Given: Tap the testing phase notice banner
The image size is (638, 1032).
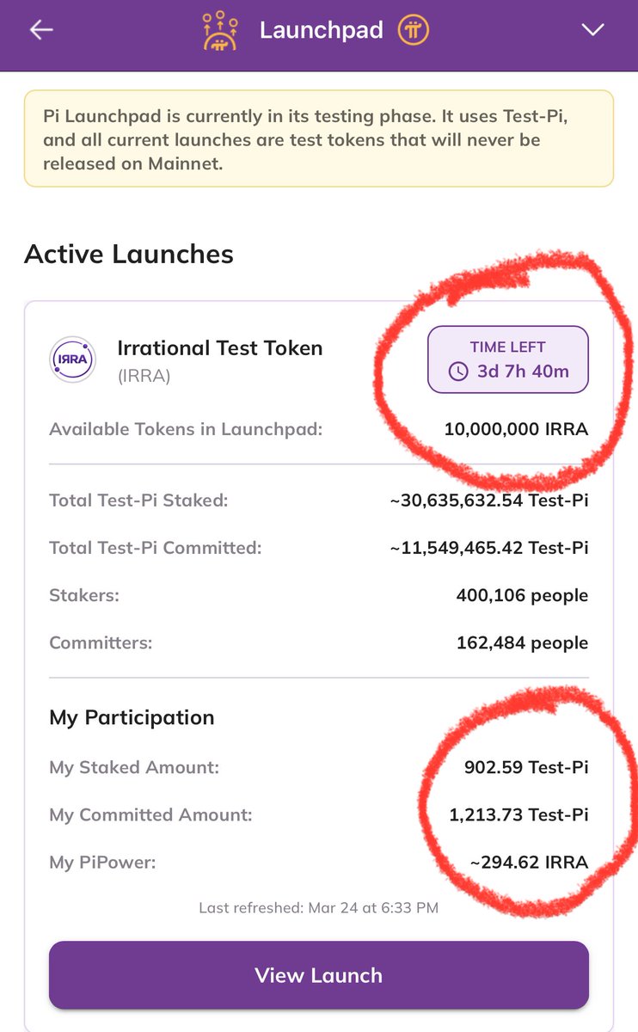Looking at the screenshot, I should pyautogui.click(x=318, y=138).
